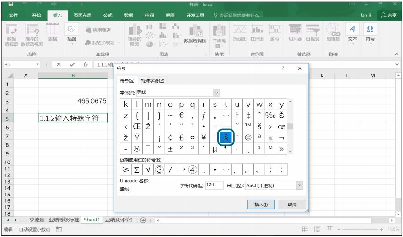Insert a Timeline (日程表)

tap(312, 32)
